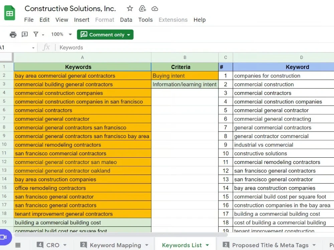
Task: Expand the Comment only mode dropdown
Action: (129, 35)
